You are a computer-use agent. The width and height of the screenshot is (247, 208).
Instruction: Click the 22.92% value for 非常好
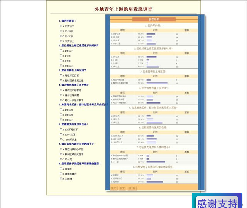point(140,175)
